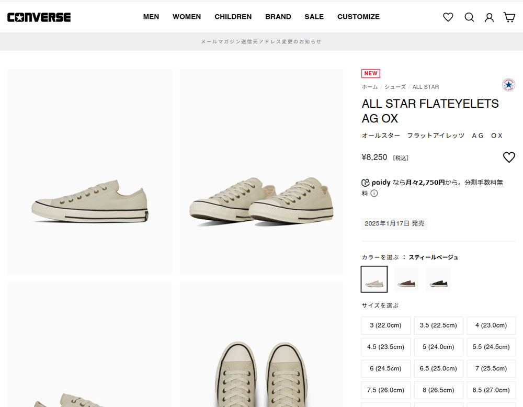Open the CUSTOMIZE menu item
523x407 pixels.
coord(359,17)
